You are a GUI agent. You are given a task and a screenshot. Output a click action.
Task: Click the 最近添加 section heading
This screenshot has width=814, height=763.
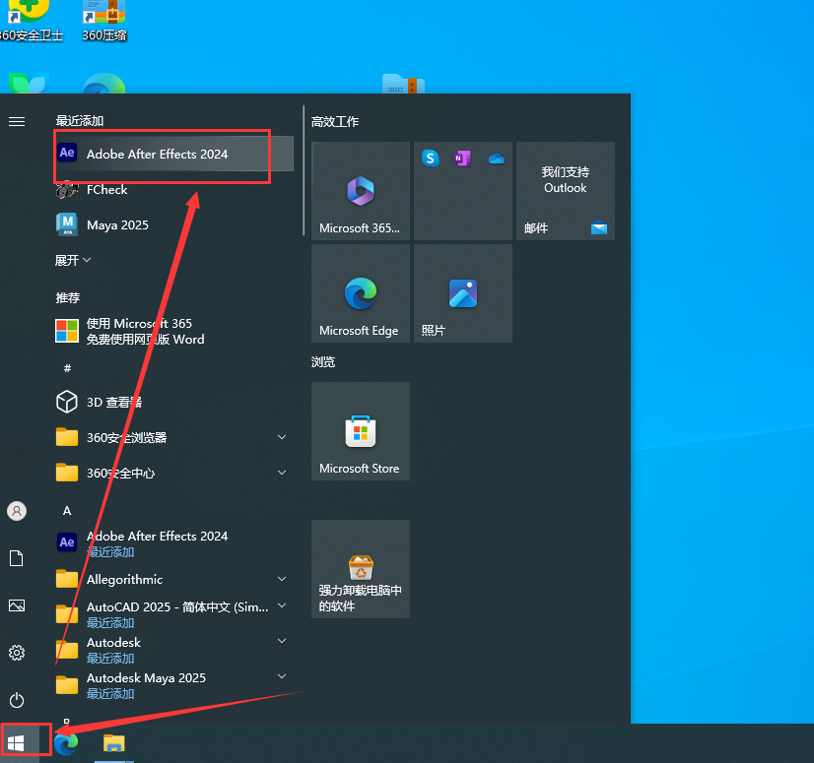pyautogui.click(x=80, y=121)
